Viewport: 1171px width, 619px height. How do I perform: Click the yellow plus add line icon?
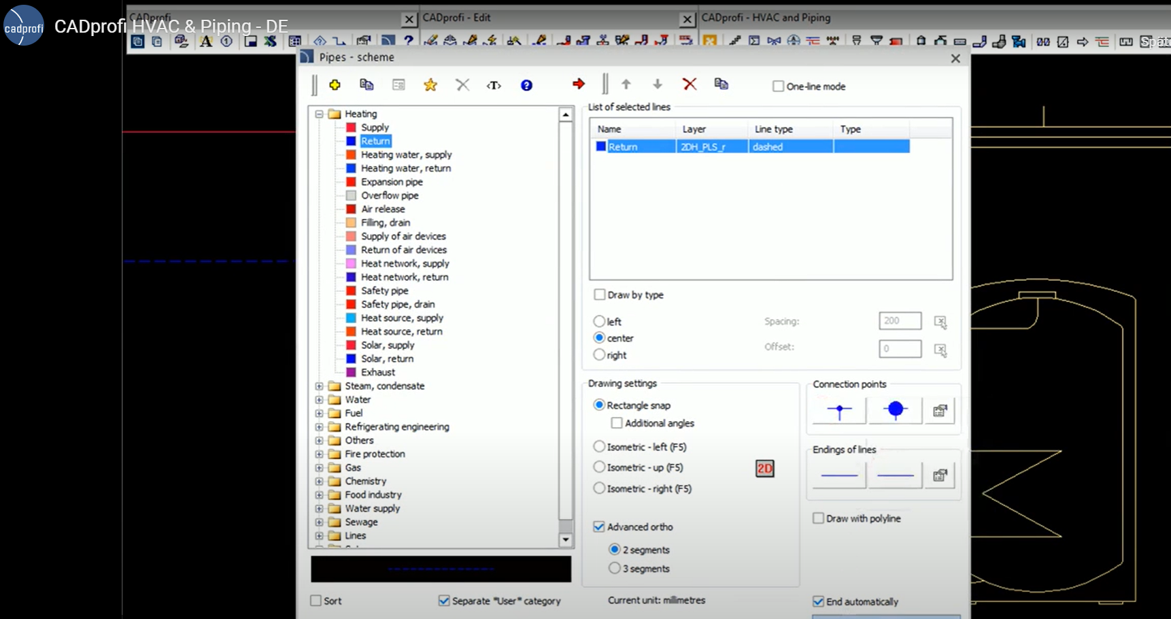click(335, 85)
